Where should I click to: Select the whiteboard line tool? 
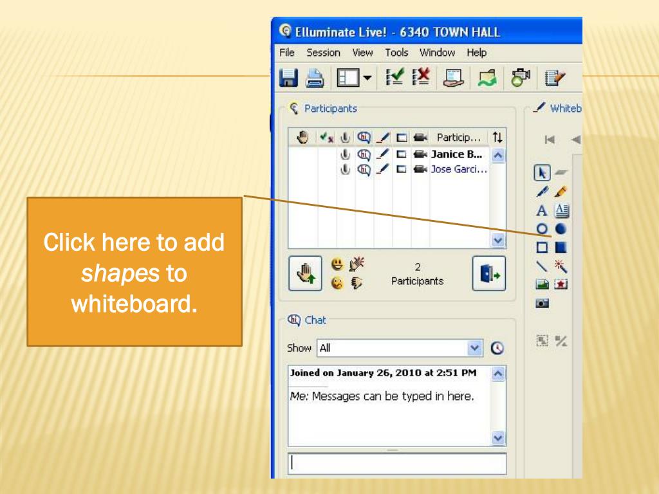point(542,266)
